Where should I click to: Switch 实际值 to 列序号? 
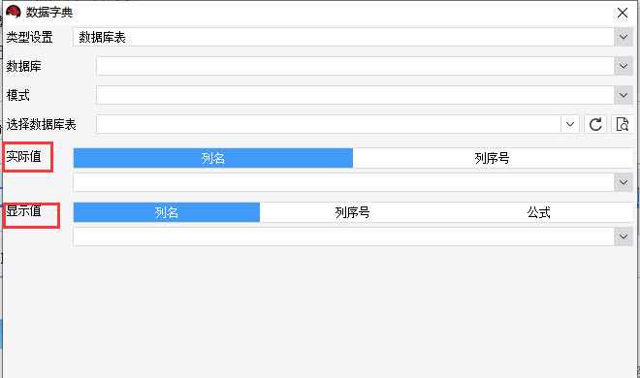493,158
